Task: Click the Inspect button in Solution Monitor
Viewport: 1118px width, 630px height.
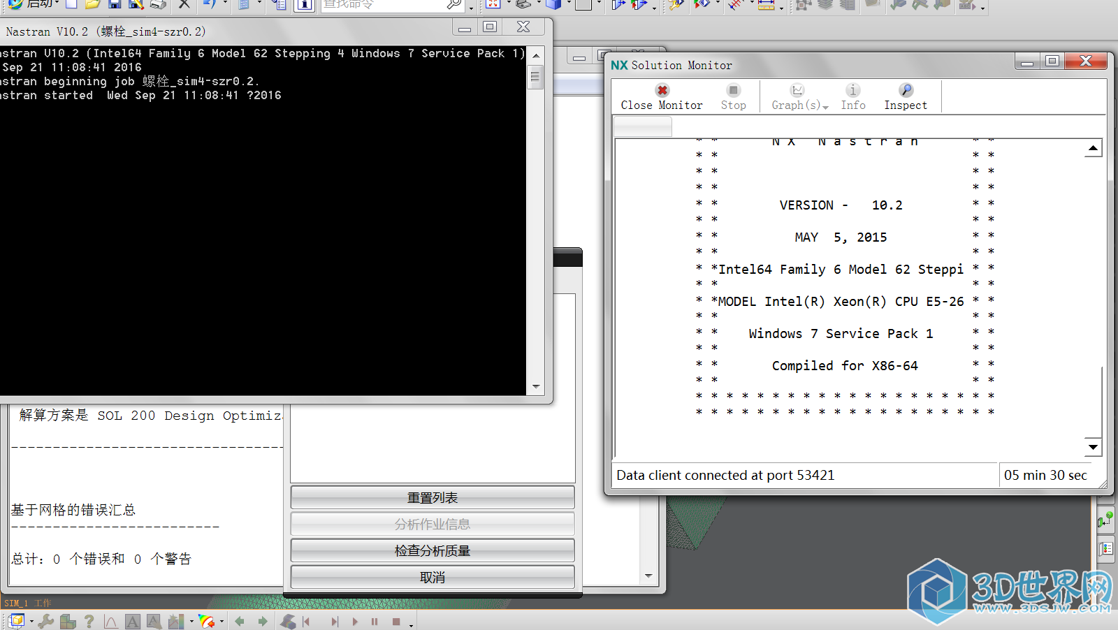Action: point(906,97)
